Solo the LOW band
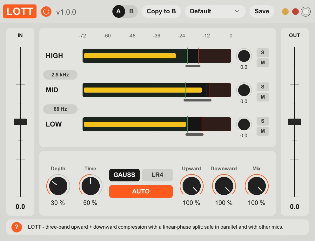 point(263,121)
